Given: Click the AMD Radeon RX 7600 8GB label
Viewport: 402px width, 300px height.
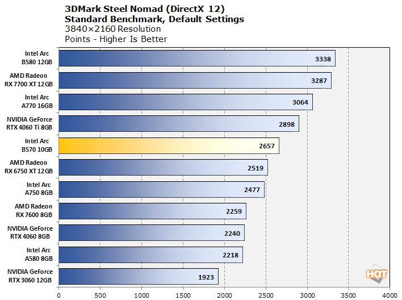Looking at the screenshot, I should (x=33, y=210).
